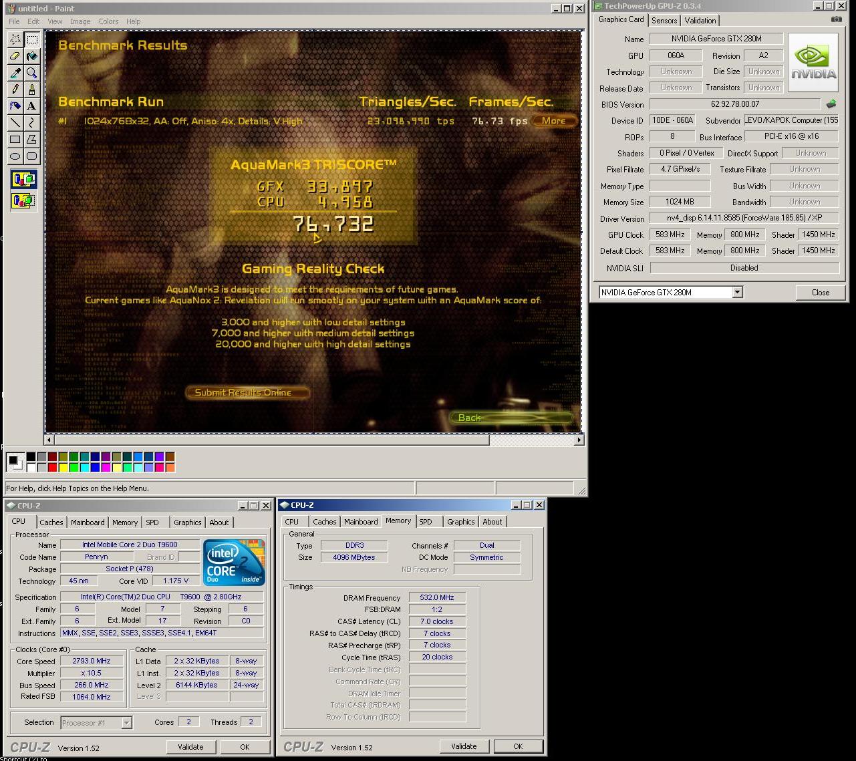856x761 pixels.
Task: Select opaque selection mode option in Paint
Action: tap(23, 179)
